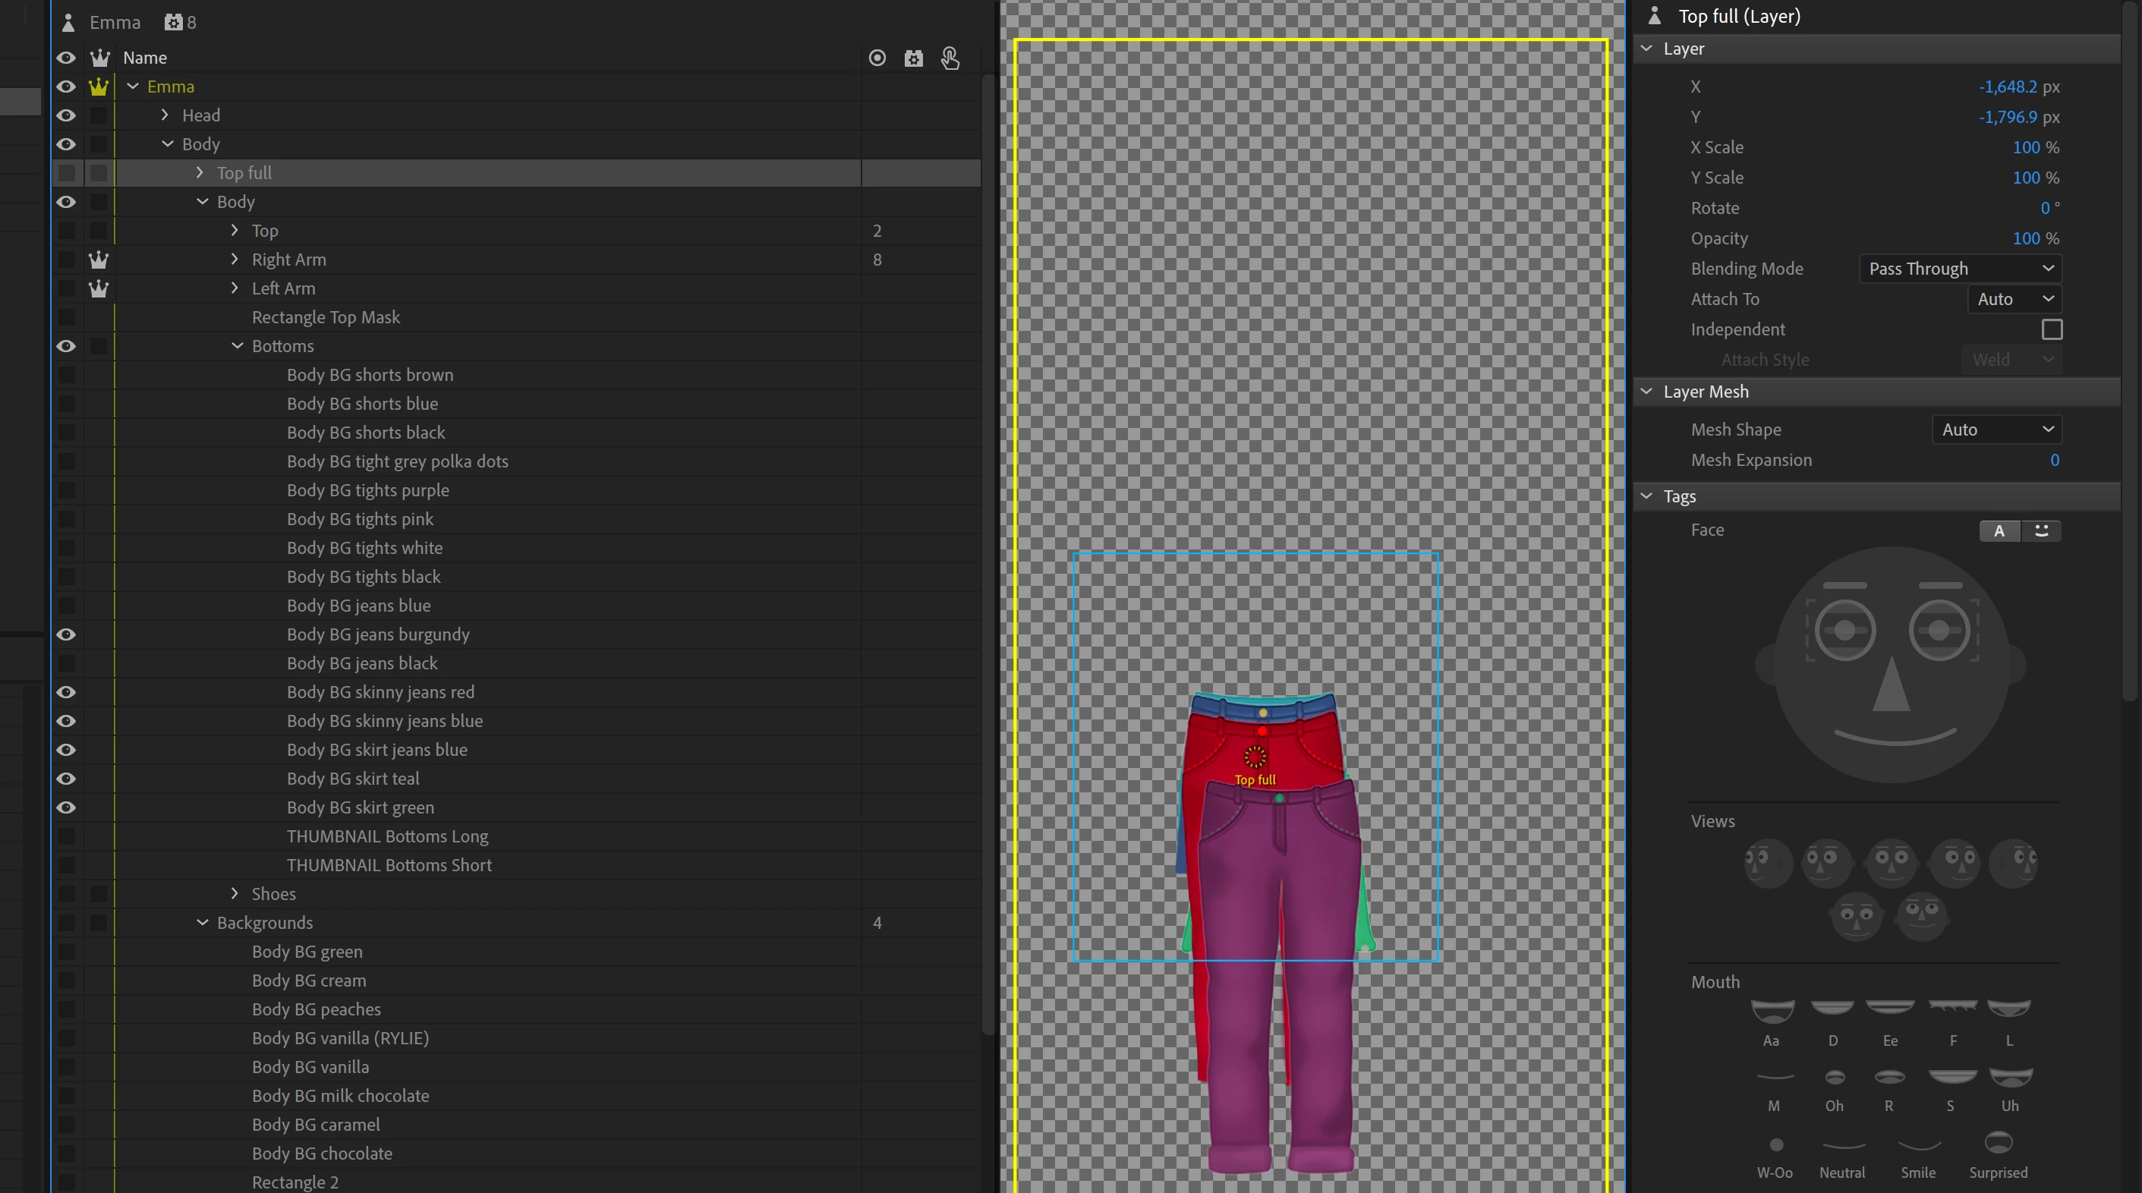Screen dimensions: 2142x1193
Task: Toggle visibility of Body BG skirt teal
Action: (x=66, y=779)
